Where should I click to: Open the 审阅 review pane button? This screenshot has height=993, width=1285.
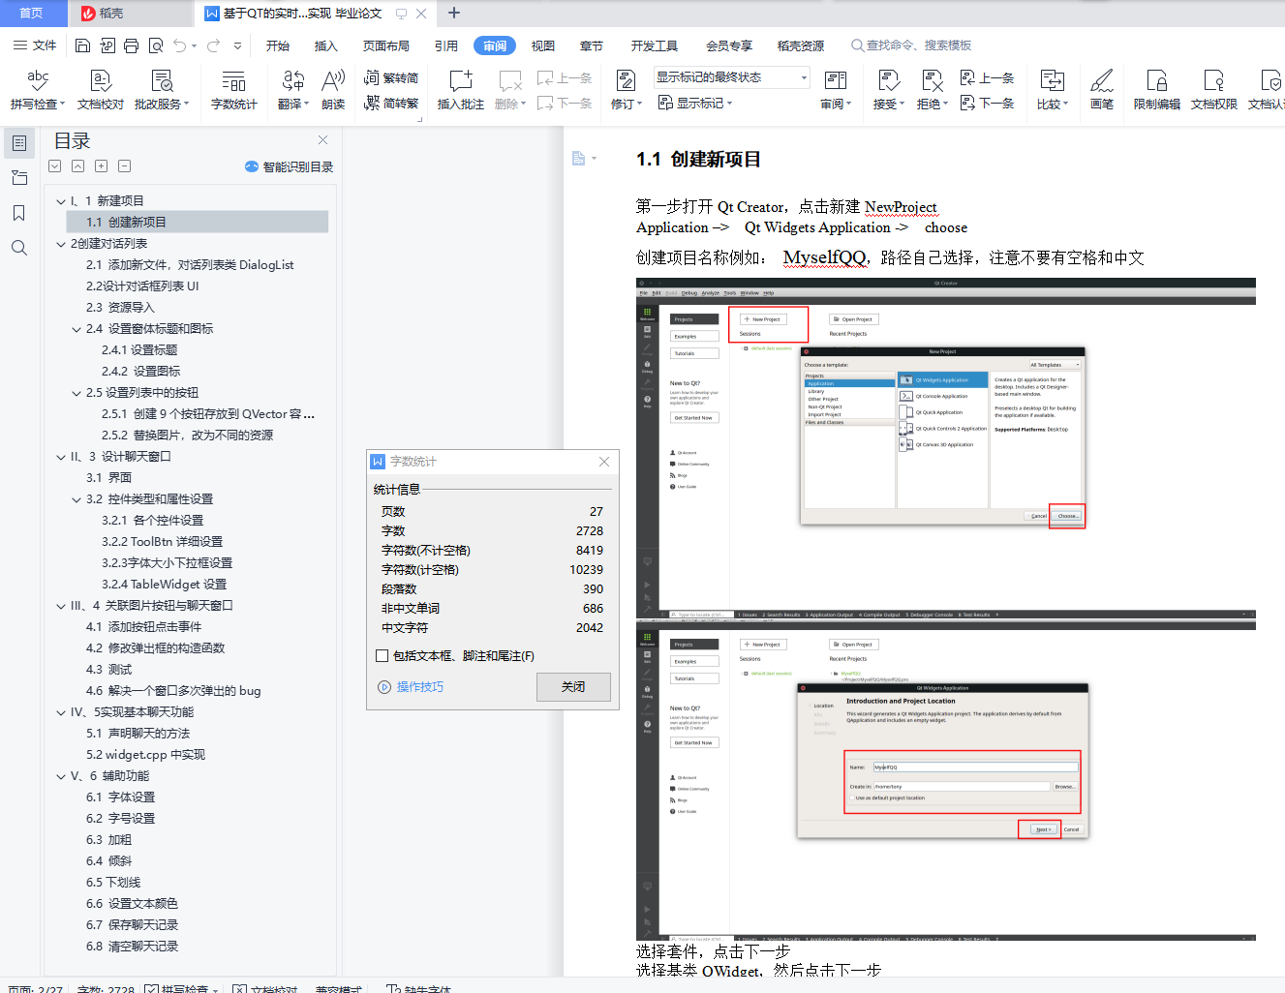[x=836, y=89]
